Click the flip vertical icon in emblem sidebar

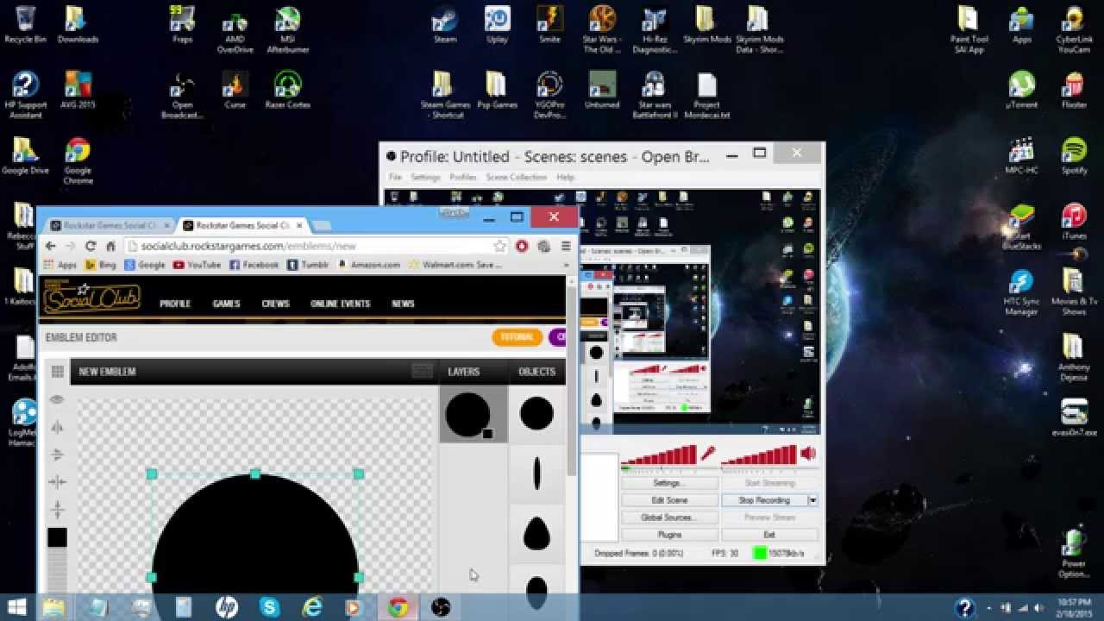57,455
